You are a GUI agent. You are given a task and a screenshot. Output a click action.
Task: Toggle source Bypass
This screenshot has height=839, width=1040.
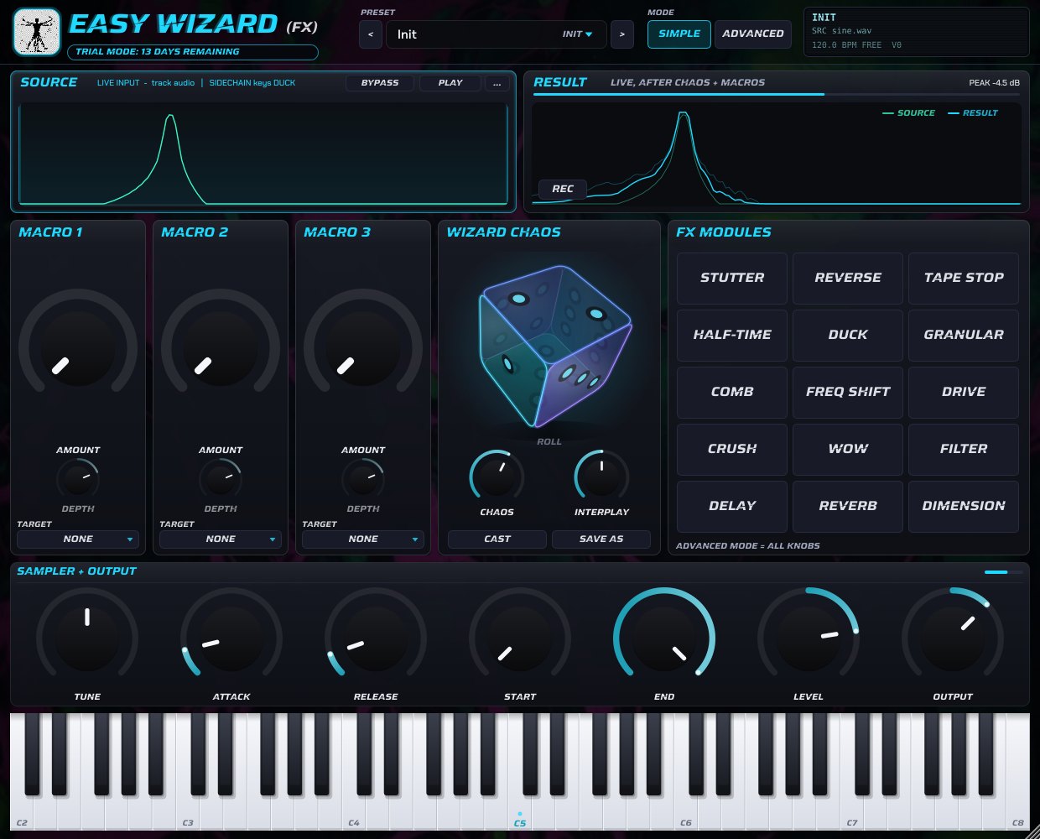[x=380, y=83]
